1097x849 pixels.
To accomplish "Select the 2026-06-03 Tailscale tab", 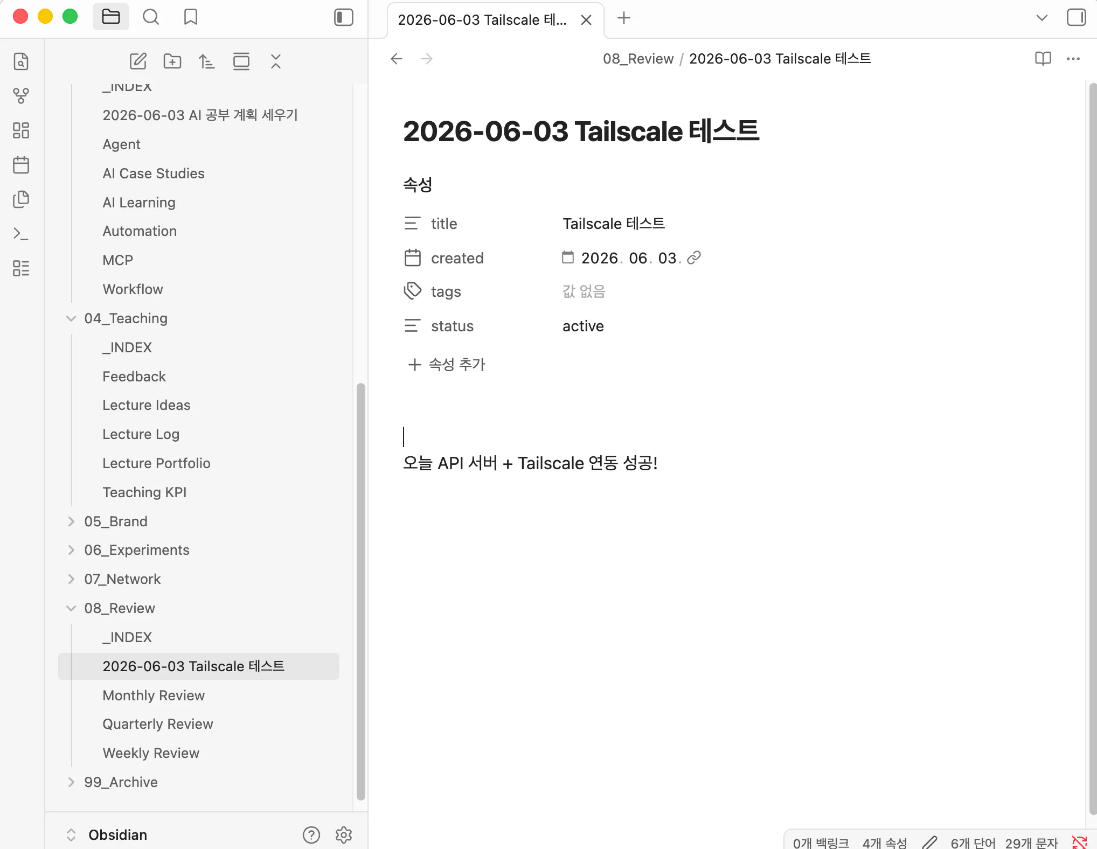I will pos(482,20).
